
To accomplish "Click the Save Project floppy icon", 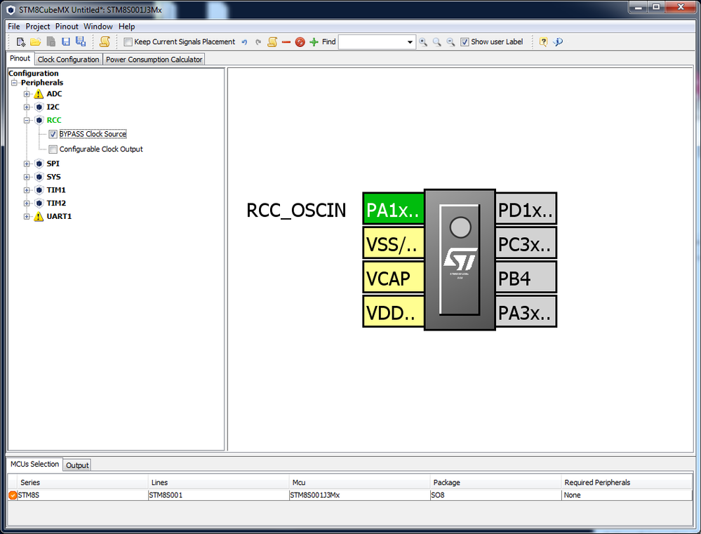I will [x=66, y=42].
